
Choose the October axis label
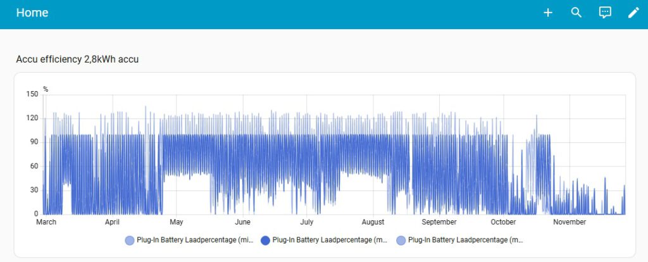click(x=503, y=222)
